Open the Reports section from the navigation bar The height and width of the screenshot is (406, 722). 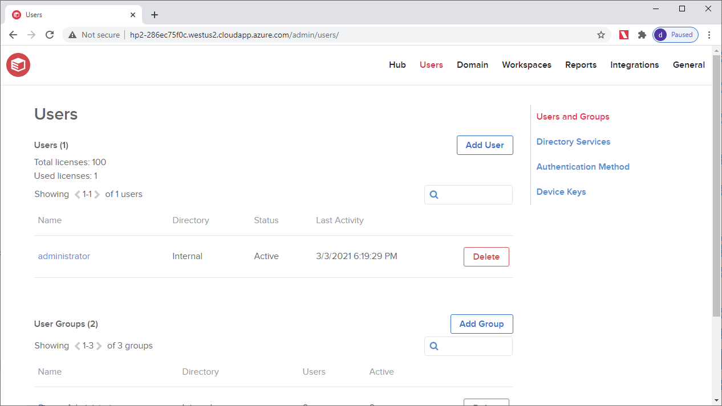[x=581, y=65]
